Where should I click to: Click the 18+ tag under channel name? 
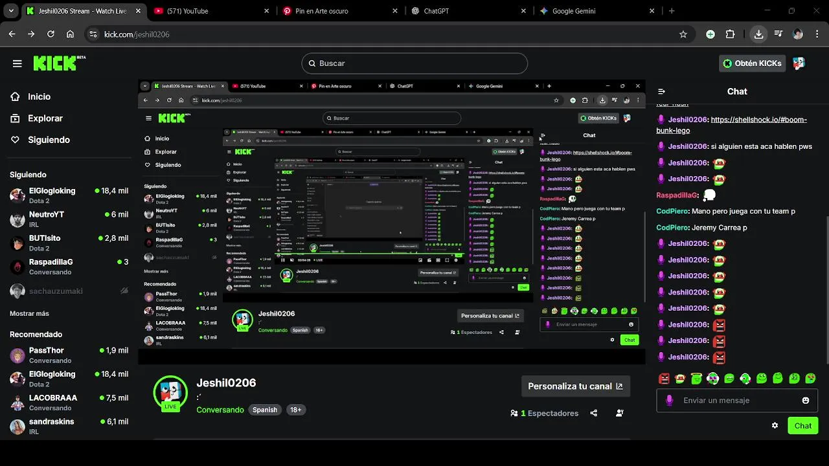[x=295, y=410]
